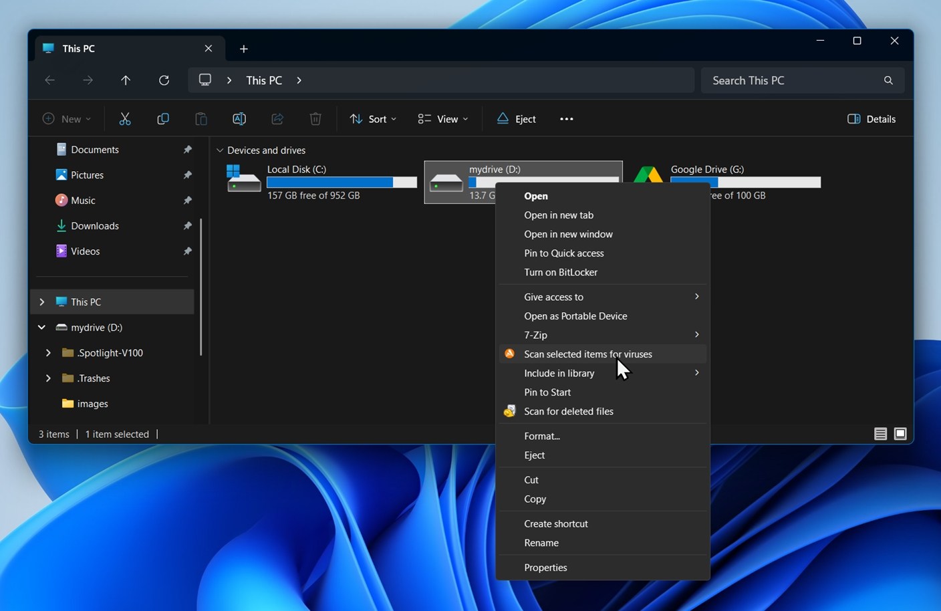Viewport: 941px width, 611px height.
Task: Choose Pin to Quick access
Action: (x=602, y=253)
